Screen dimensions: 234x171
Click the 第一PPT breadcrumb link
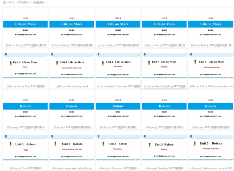9,2
